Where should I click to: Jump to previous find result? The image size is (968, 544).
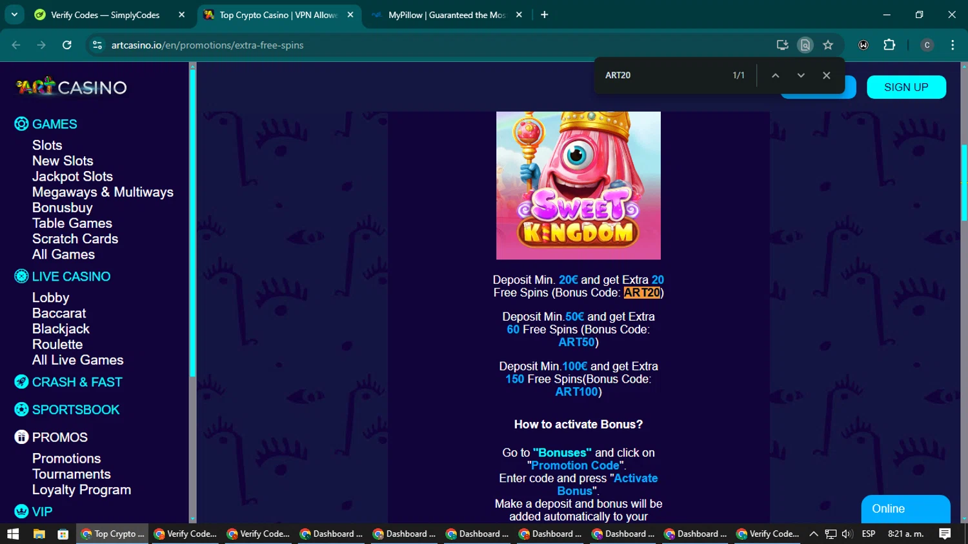point(775,76)
